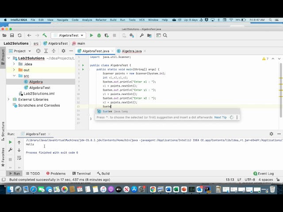Screen dimensions: 283x212
Task: Open Run panel settings gear
Action: (x=271, y=134)
